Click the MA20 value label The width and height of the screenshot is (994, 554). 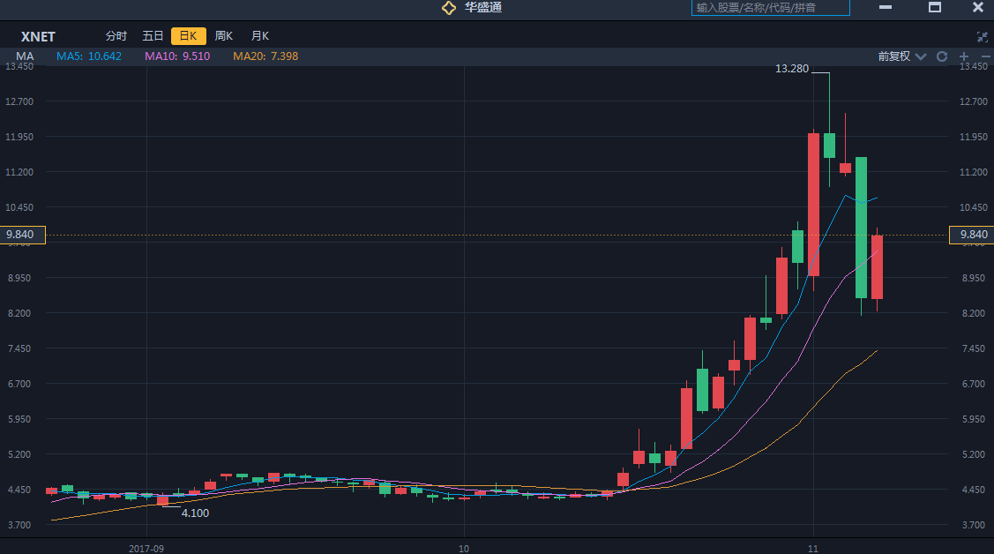pyautogui.click(x=265, y=56)
